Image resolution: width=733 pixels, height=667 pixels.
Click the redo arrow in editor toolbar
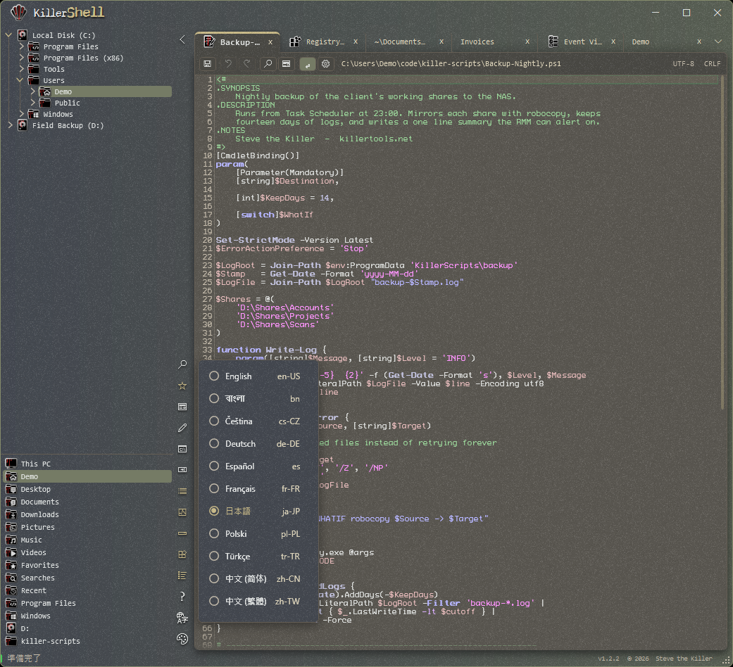click(247, 64)
